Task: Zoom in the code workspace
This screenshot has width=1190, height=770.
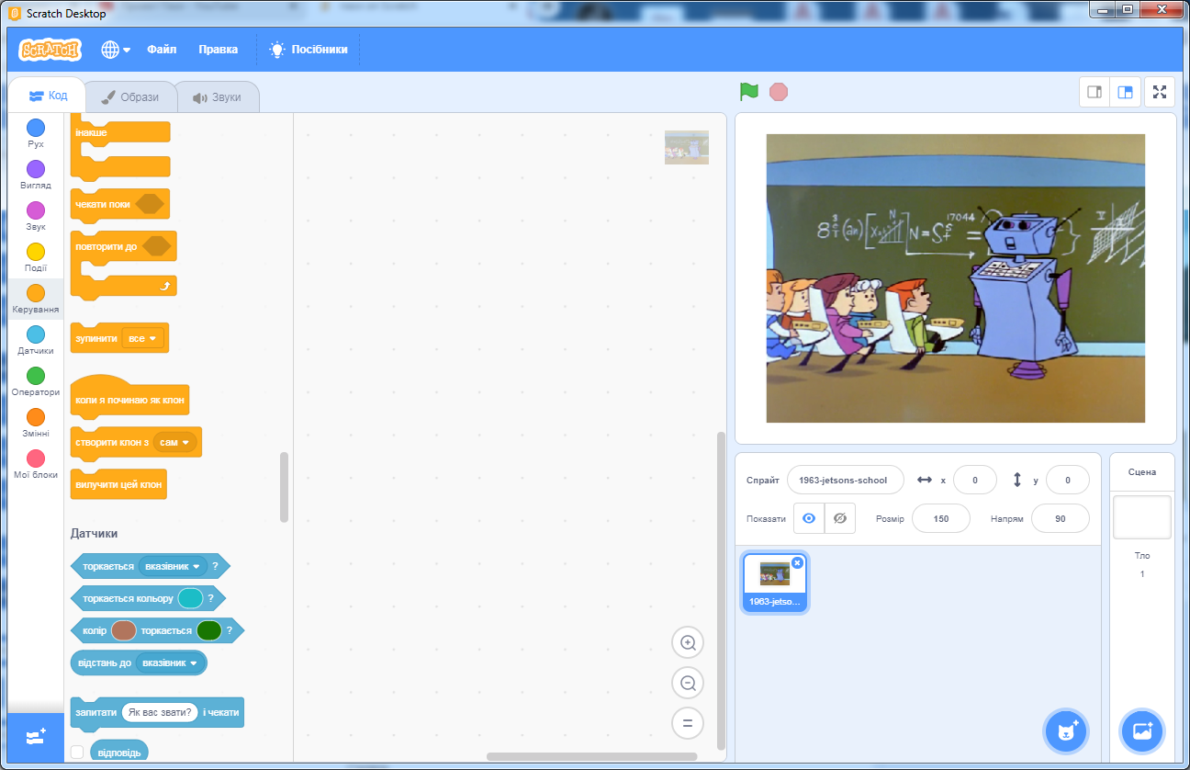Action: coord(688,643)
